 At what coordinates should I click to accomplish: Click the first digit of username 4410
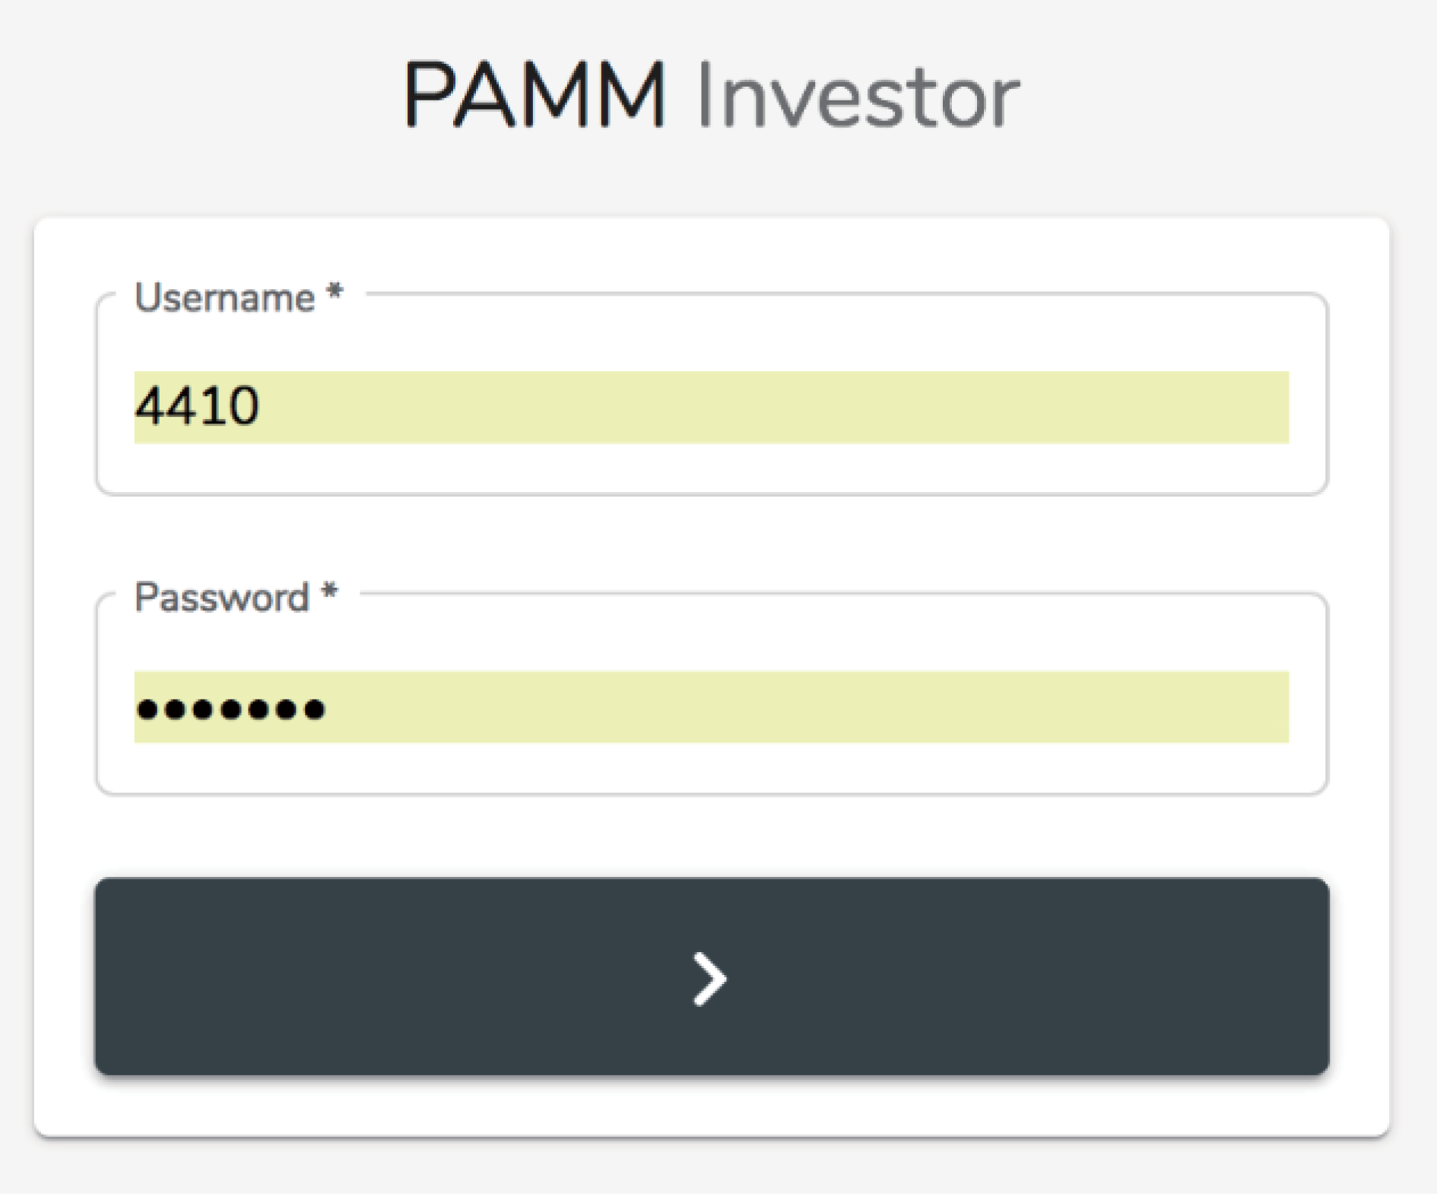click(x=149, y=407)
